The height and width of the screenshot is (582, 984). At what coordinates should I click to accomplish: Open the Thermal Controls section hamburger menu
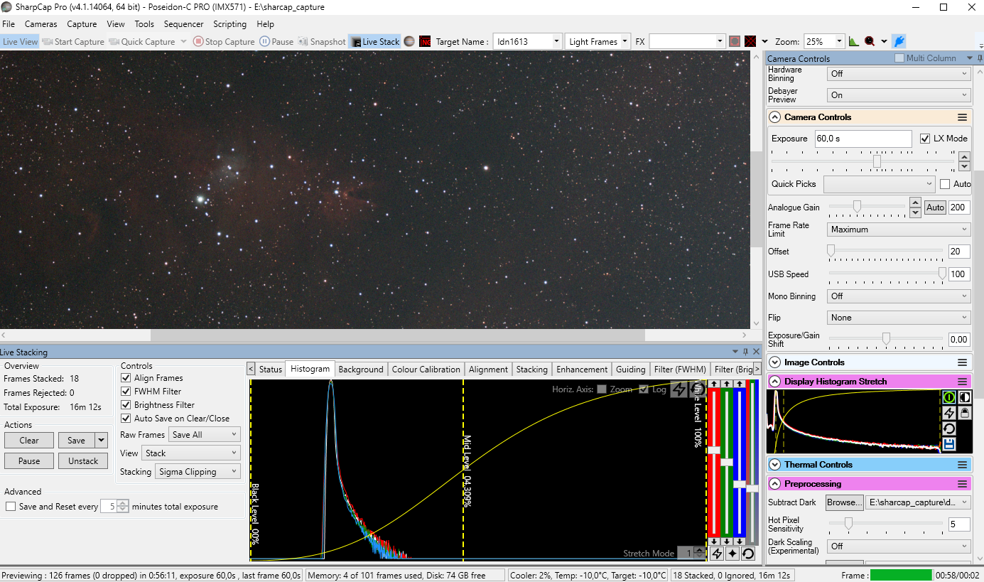pos(963,465)
